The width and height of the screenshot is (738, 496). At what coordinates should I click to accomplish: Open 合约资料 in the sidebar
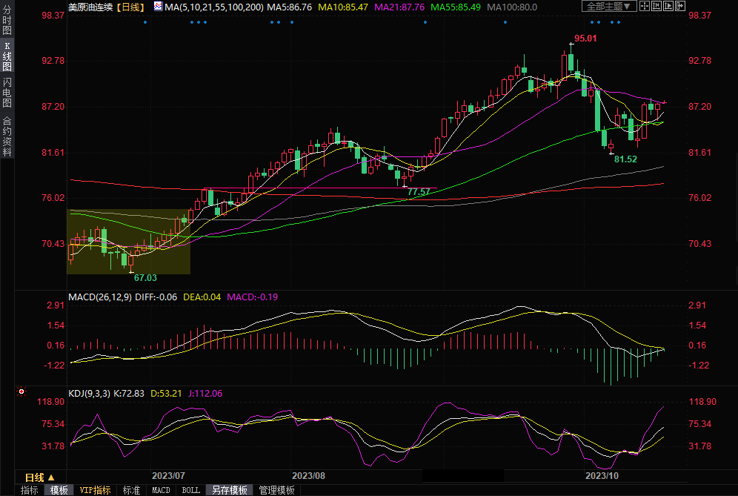7,136
